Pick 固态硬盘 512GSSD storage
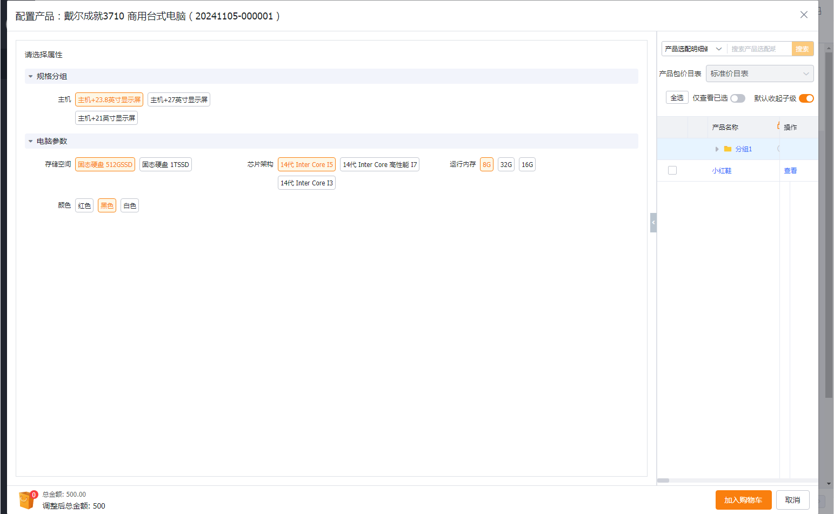This screenshot has width=834, height=514. coord(105,165)
